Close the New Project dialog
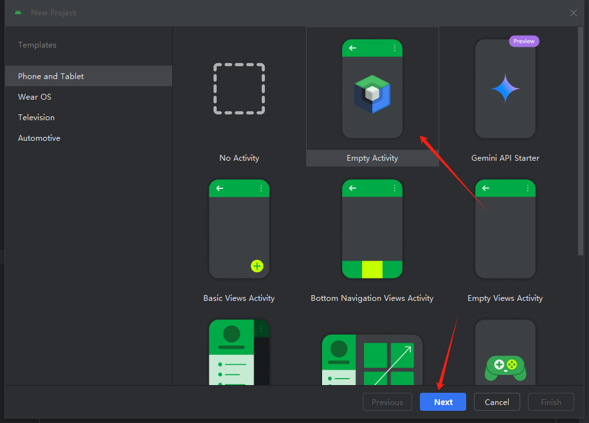This screenshot has height=423, width=589. 573,13
